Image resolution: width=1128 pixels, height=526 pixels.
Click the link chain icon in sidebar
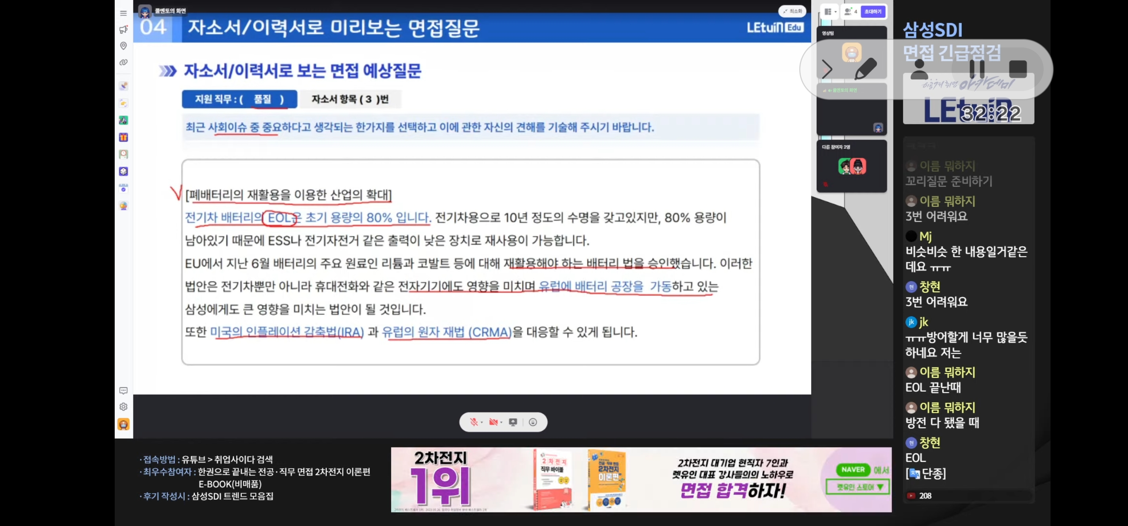[123, 62]
